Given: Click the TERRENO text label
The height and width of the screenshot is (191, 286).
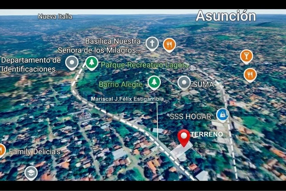Looking at the screenshot, I should click(x=207, y=134).
